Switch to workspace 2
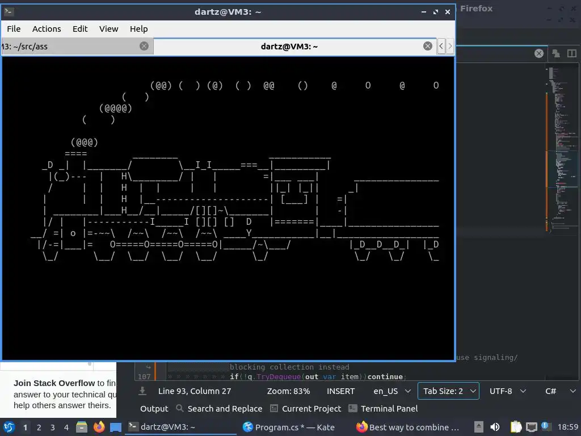The width and height of the screenshot is (581, 436). click(x=39, y=427)
